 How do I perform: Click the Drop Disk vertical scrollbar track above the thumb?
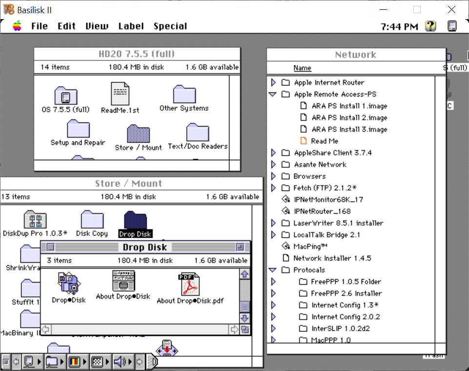(245, 290)
